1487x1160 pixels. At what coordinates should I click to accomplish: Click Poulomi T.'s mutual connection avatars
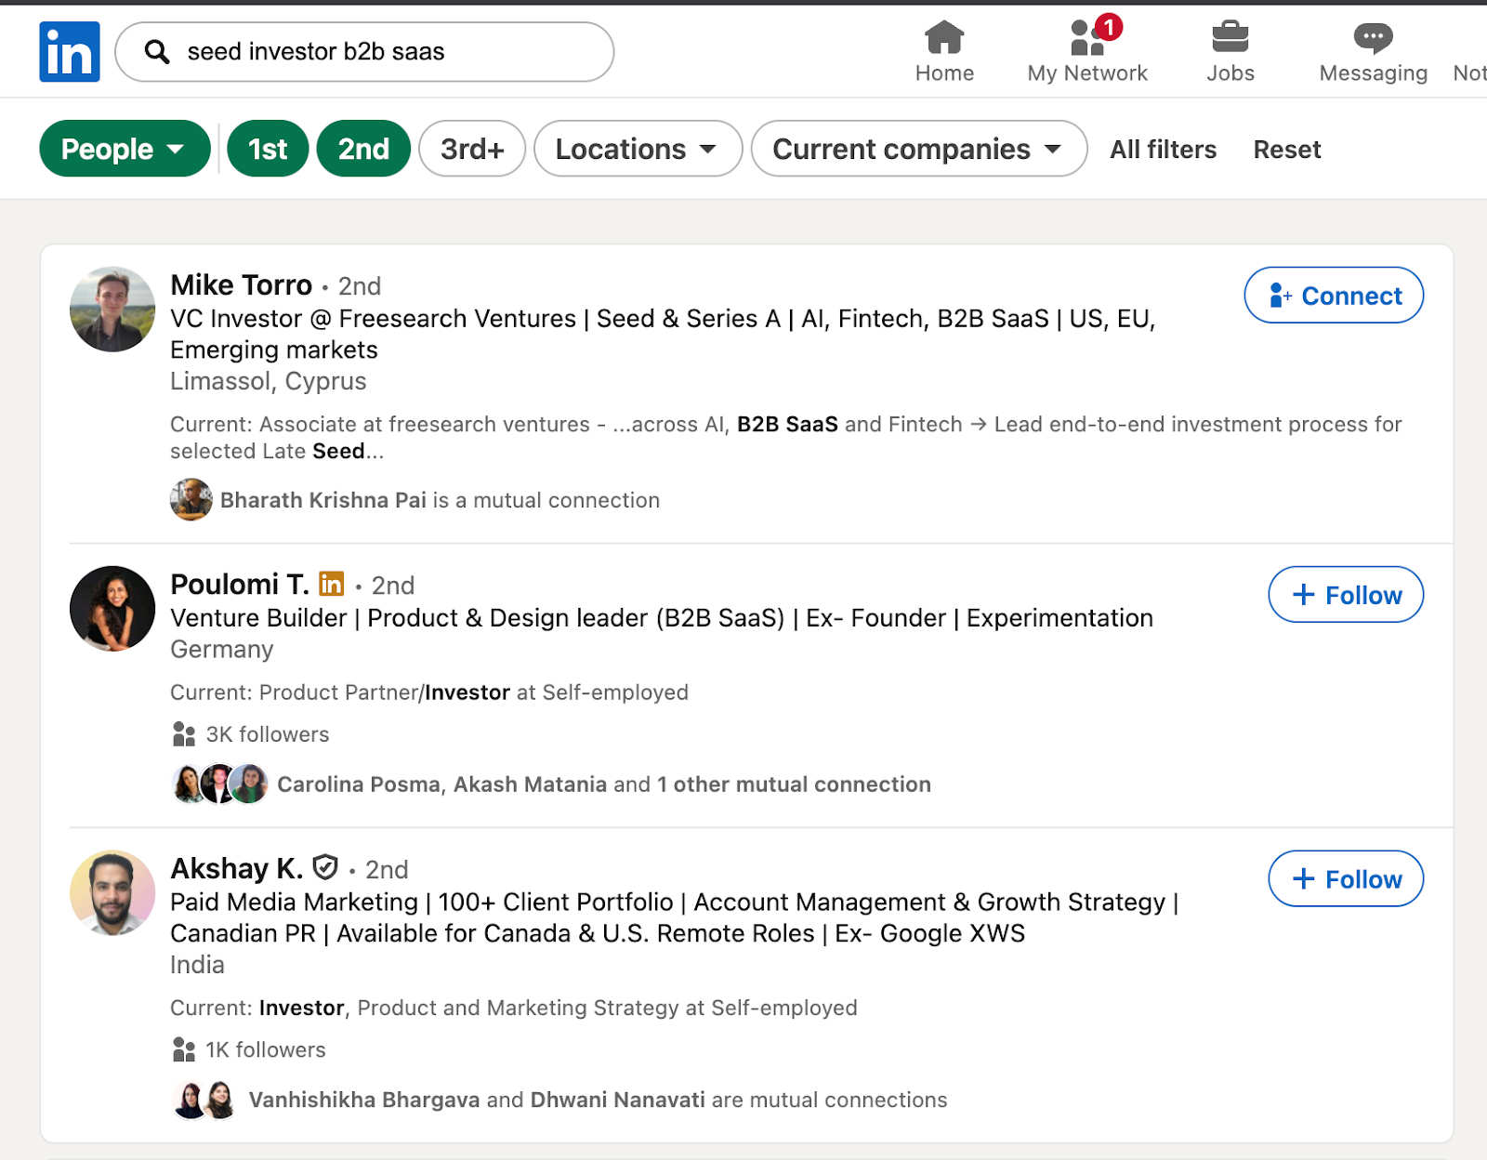(x=219, y=784)
